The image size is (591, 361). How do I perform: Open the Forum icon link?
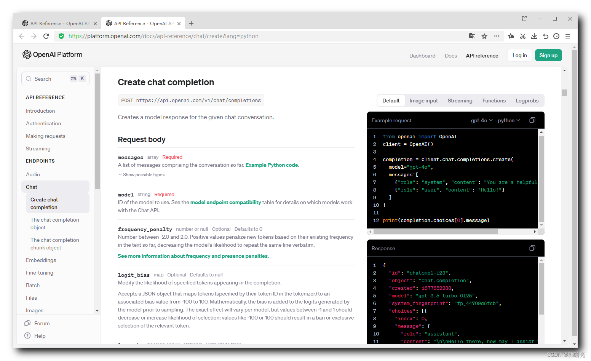(27, 323)
